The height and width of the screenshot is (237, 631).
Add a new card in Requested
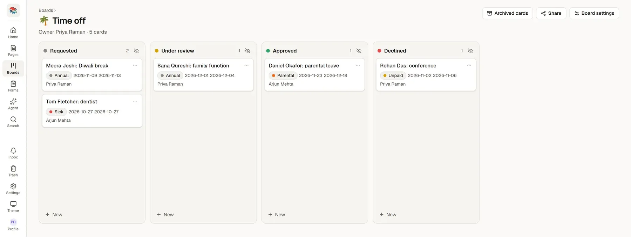coord(54,215)
